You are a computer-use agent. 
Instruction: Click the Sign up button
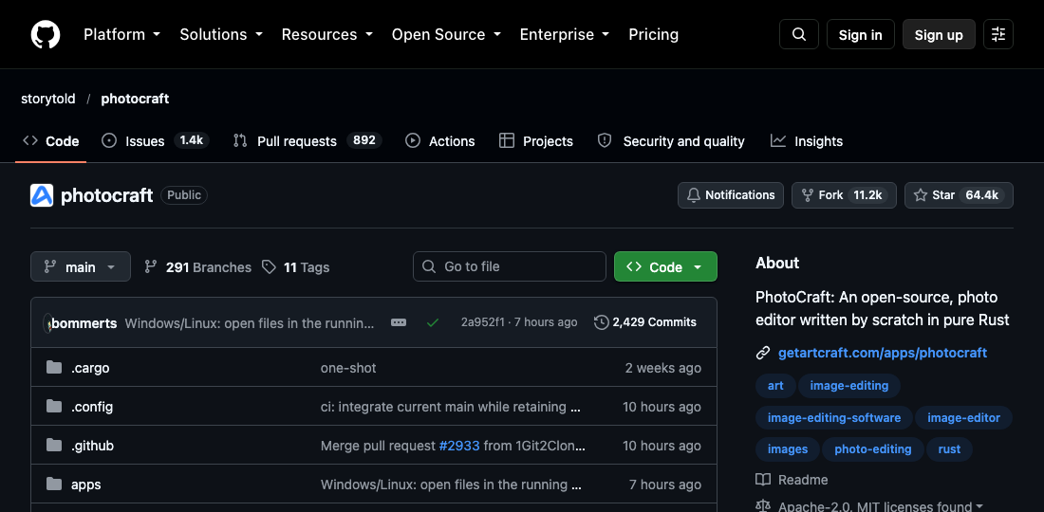[x=939, y=34]
